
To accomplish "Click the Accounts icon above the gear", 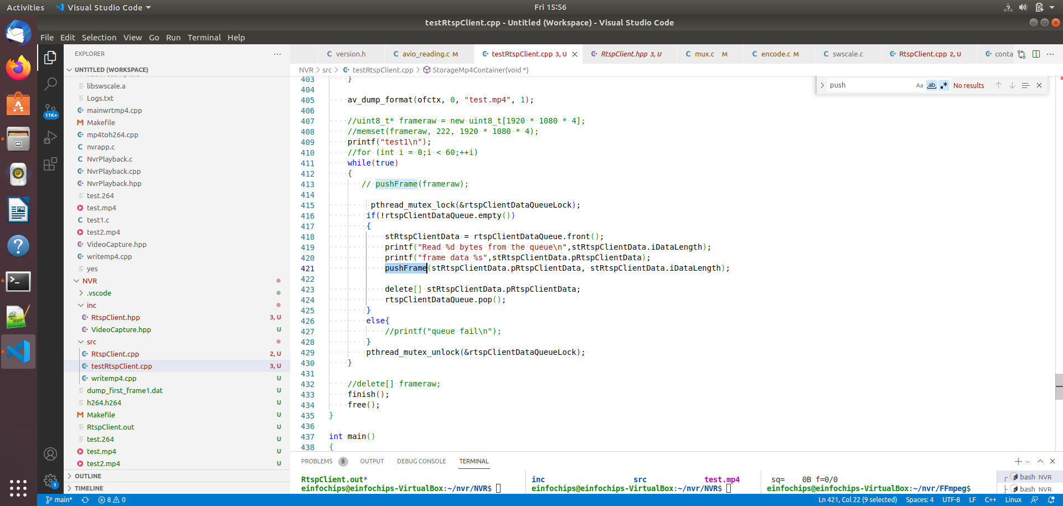I will click(50, 454).
